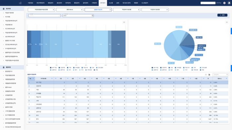Image resolution: width=232 pixels, height=130 pixels.
Task: Open the filter on the 2월 column
Action: (68, 79)
